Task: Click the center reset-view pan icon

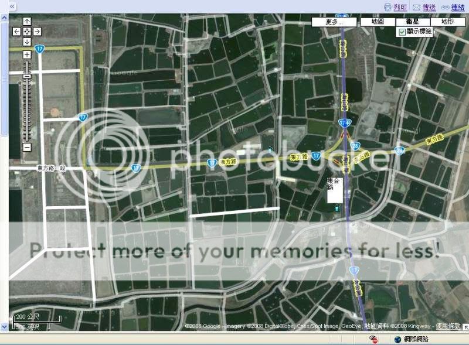Action: point(27,31)
